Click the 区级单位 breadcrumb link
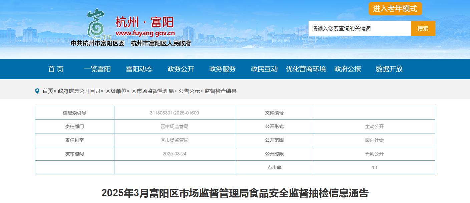 116,91
